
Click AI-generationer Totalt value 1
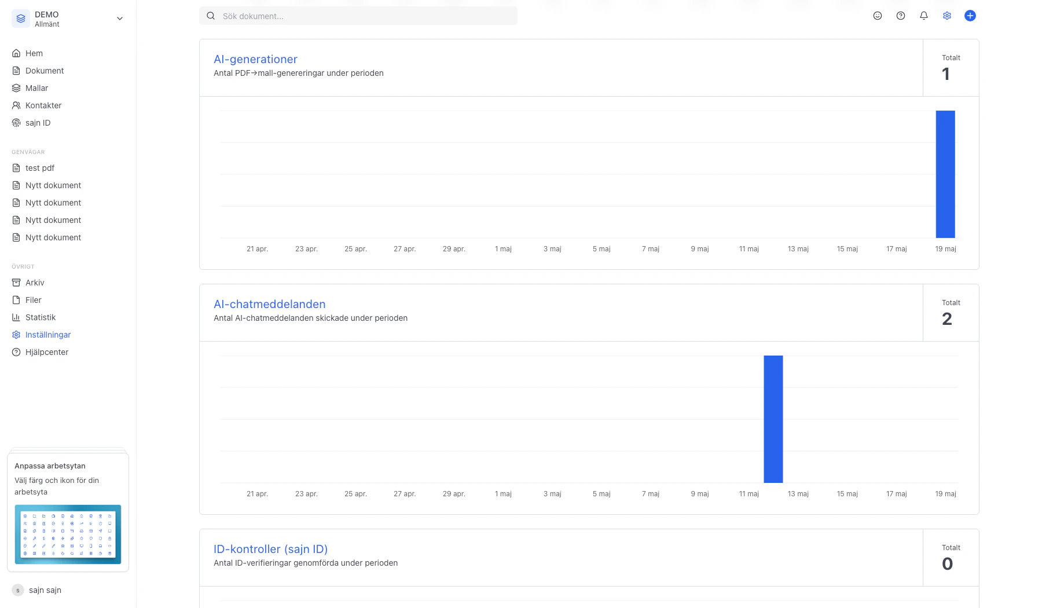(946, 74)
